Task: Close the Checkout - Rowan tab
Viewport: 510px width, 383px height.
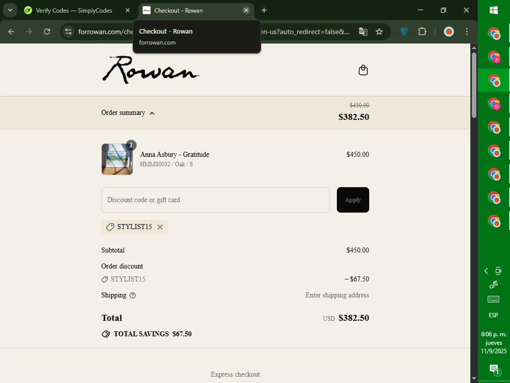Action: point(246,10)
